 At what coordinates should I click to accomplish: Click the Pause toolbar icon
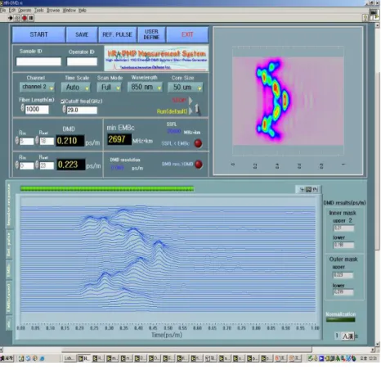tap(31, 18)
